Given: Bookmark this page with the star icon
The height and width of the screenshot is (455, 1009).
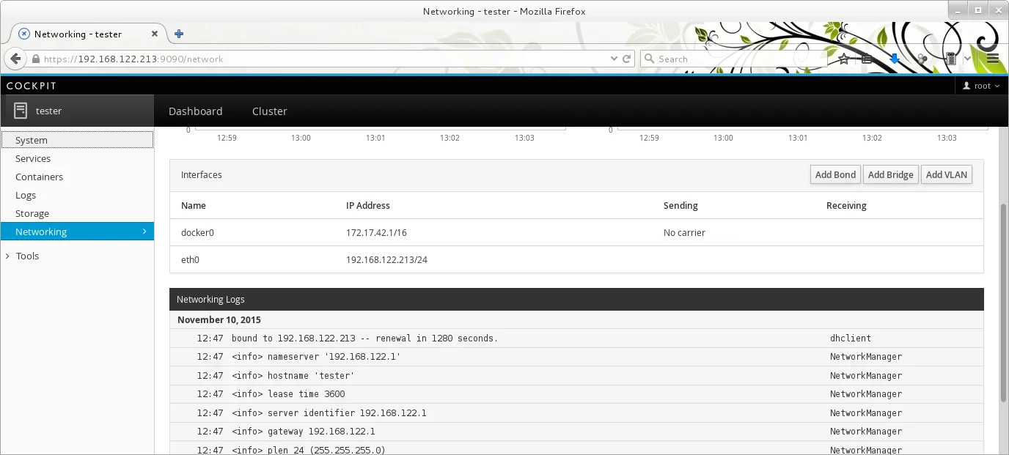Looking at the screenshot, I should [843, 58].
